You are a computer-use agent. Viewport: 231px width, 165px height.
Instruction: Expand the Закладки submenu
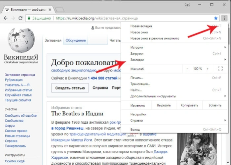coord(174,60)
